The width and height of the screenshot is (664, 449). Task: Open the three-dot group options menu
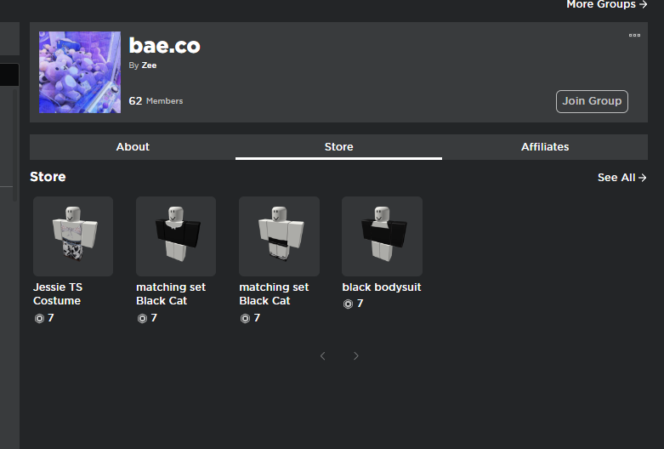point(634,35)
